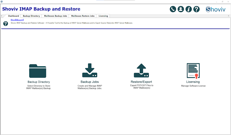
Task: Click the Backup Jobs download icon
Action: coord(90,70)
